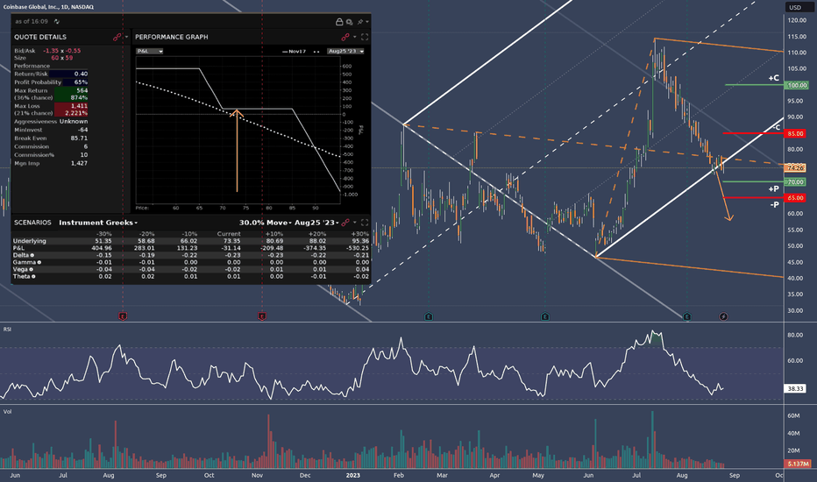Click the Max Return value 564
817x482 pixels.
pyautogui.click(x=82, y=90)
